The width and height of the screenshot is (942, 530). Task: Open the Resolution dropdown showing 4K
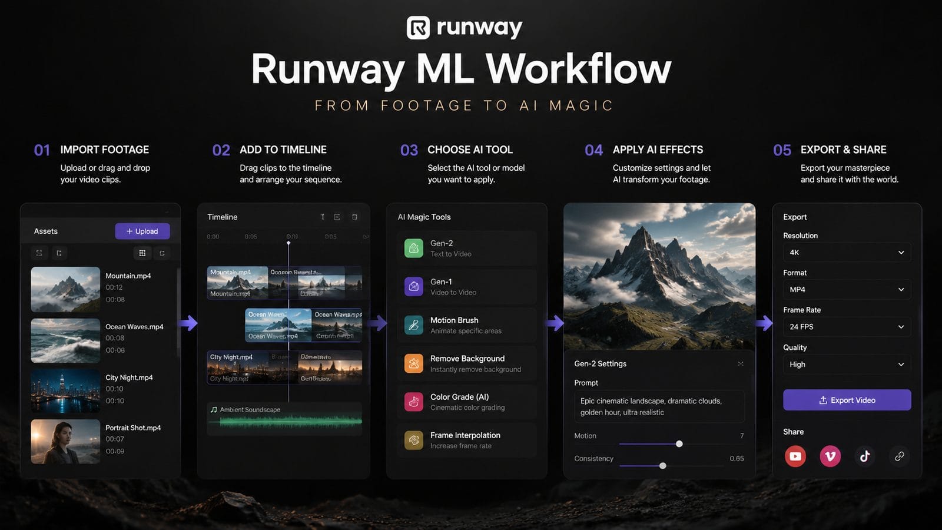pyautogui.click(x=847, y=252)
